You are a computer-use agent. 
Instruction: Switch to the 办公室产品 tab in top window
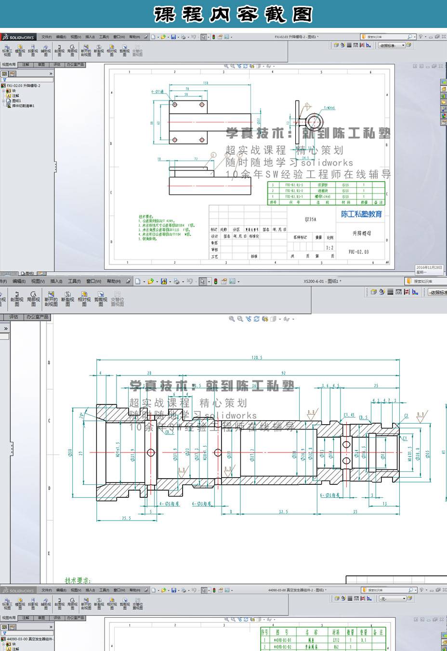pyautogui.click(x=75, y=65)
